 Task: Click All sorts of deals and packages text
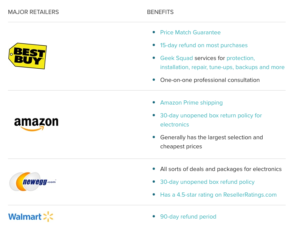[x=221, y=169]
